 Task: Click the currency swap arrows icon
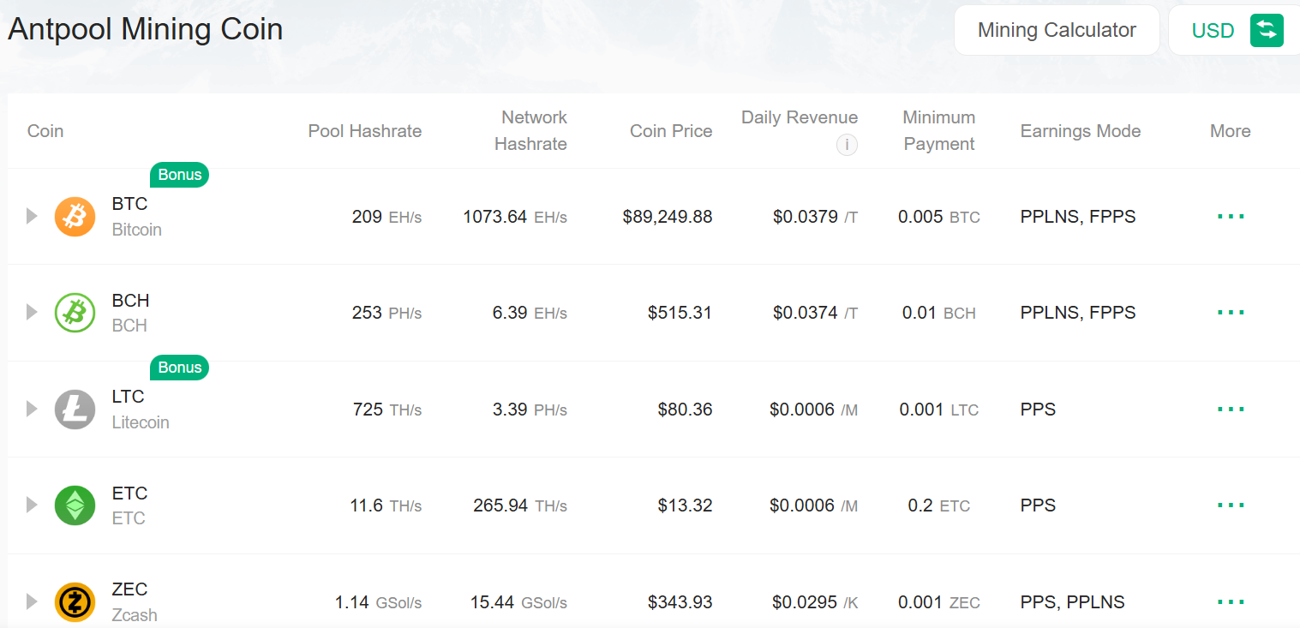1267,30
